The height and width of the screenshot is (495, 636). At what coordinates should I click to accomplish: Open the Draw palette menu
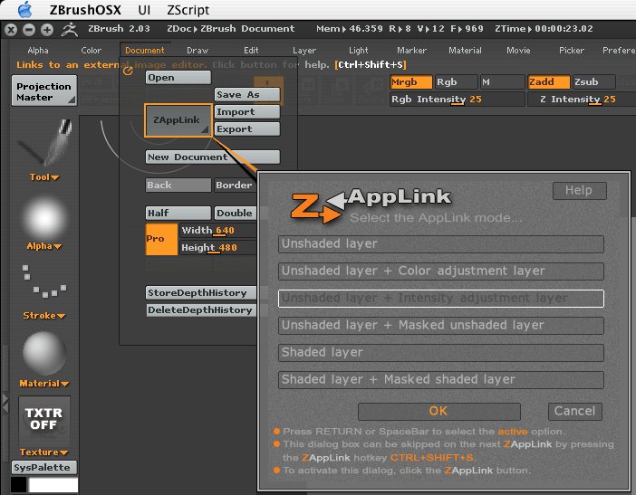tap(198, 51)
